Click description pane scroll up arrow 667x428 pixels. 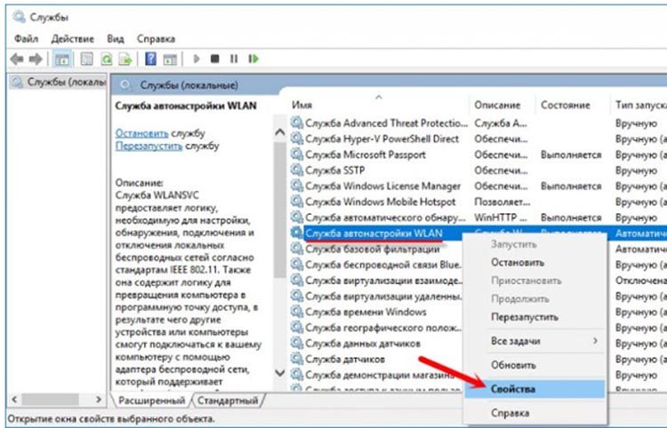280,132
